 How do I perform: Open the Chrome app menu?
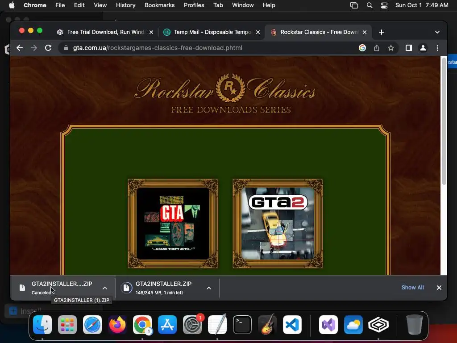(x=35, y=5)
